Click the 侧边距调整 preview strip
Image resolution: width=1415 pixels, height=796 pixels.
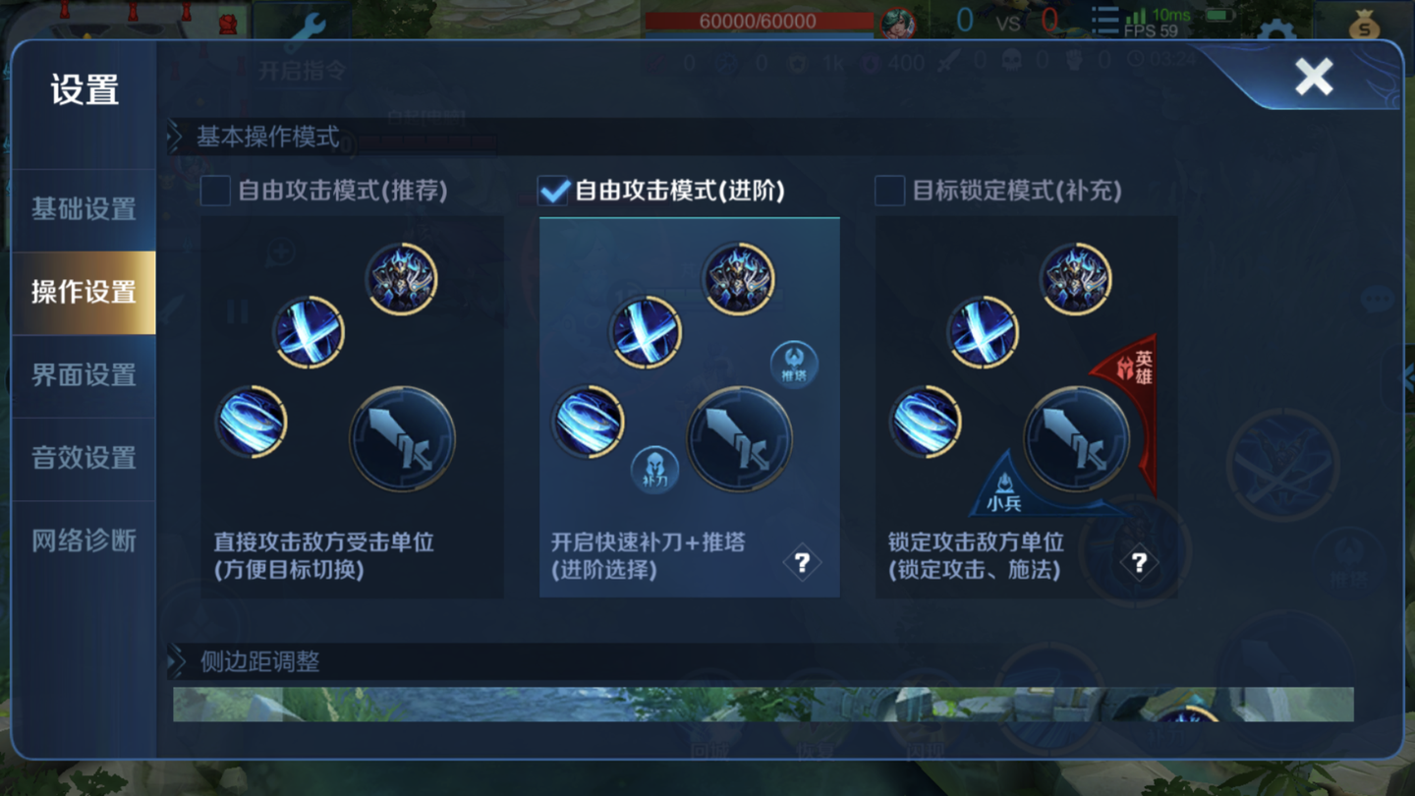[764, 705]
